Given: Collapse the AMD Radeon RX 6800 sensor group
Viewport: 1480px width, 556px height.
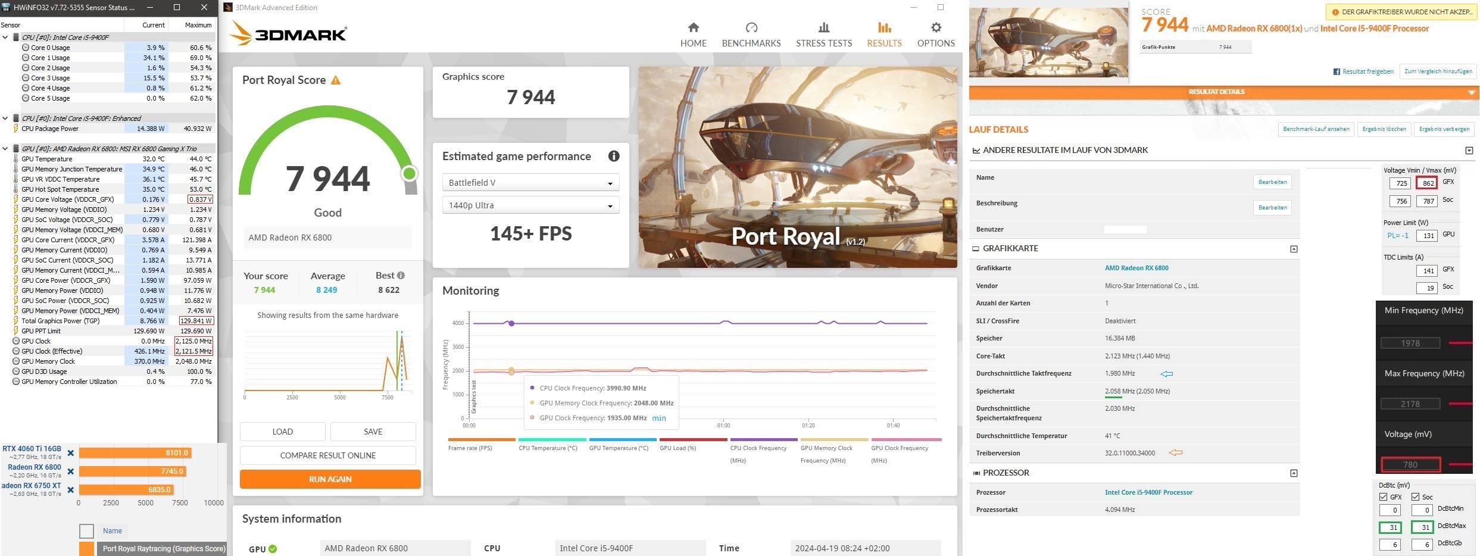Looking at the screenshot, I should (x=5, y=149).
